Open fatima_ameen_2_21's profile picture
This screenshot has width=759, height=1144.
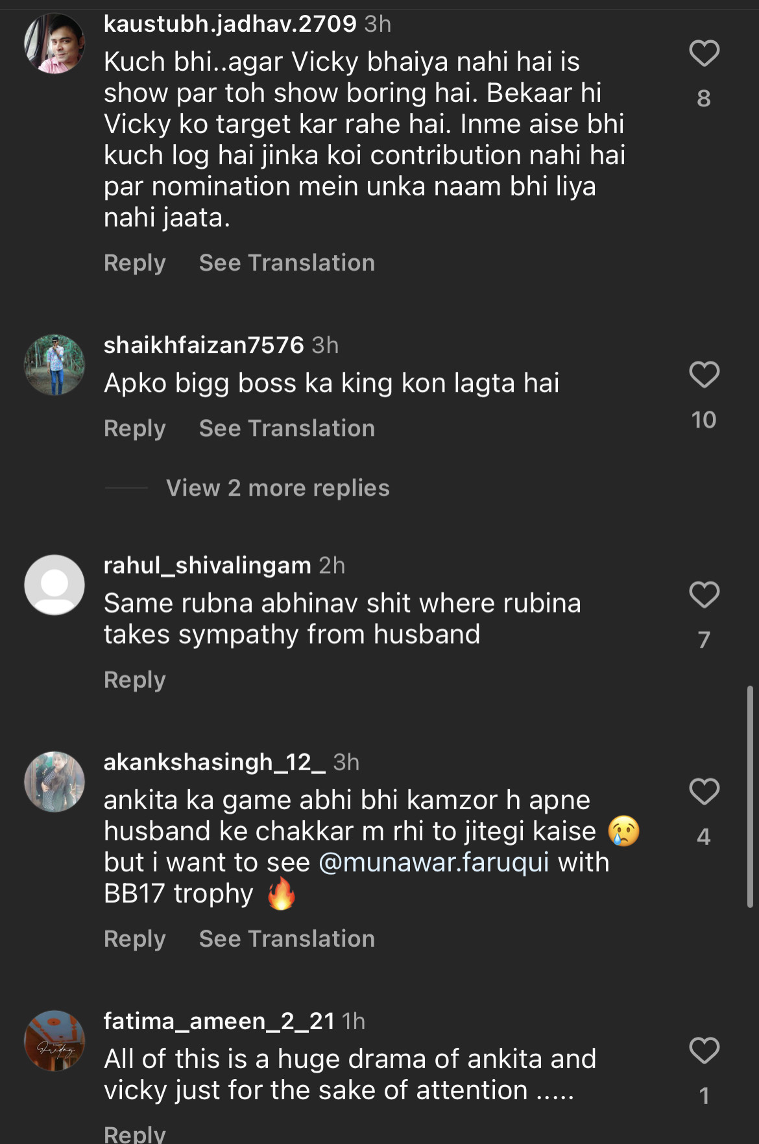pyautogui.click(x=54, y=1041)
